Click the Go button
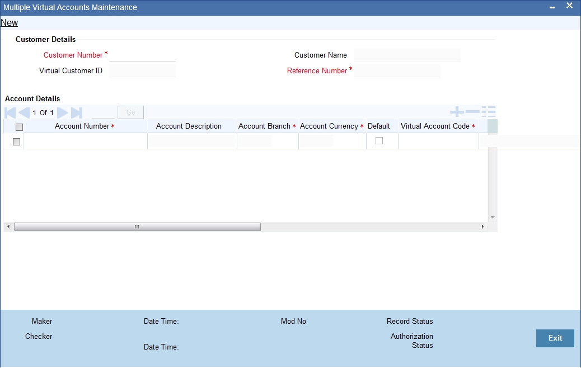This screenshot has height=368, width=581. 130,112
